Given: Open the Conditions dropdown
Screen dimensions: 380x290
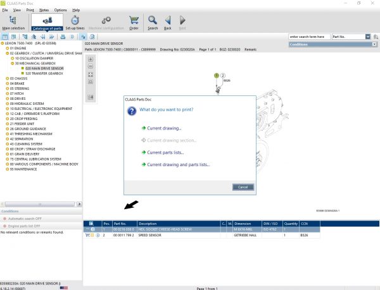Looking at the screenshot, I should pyautogui.click(x=374, y=44).
